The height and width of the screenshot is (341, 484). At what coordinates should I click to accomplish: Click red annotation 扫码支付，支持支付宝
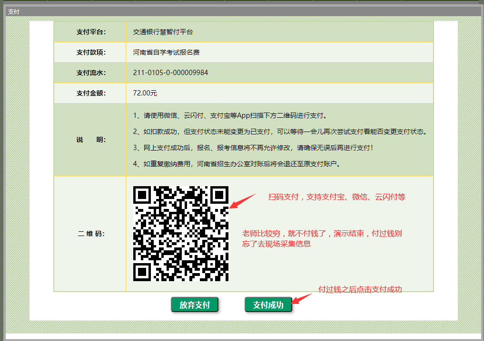(336, 197)
